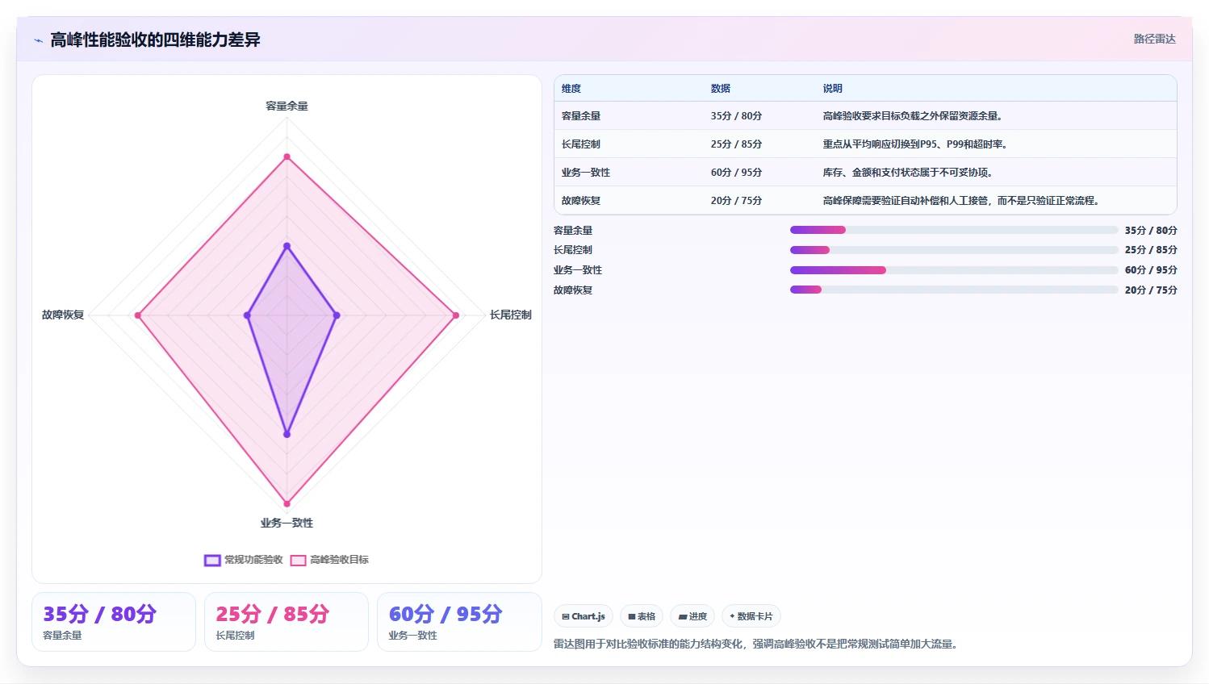This screenshot has width=1209, height=684.
Task: Toggle the 常规功能验收 legend swatch
Action: click(x=212, y=560)
